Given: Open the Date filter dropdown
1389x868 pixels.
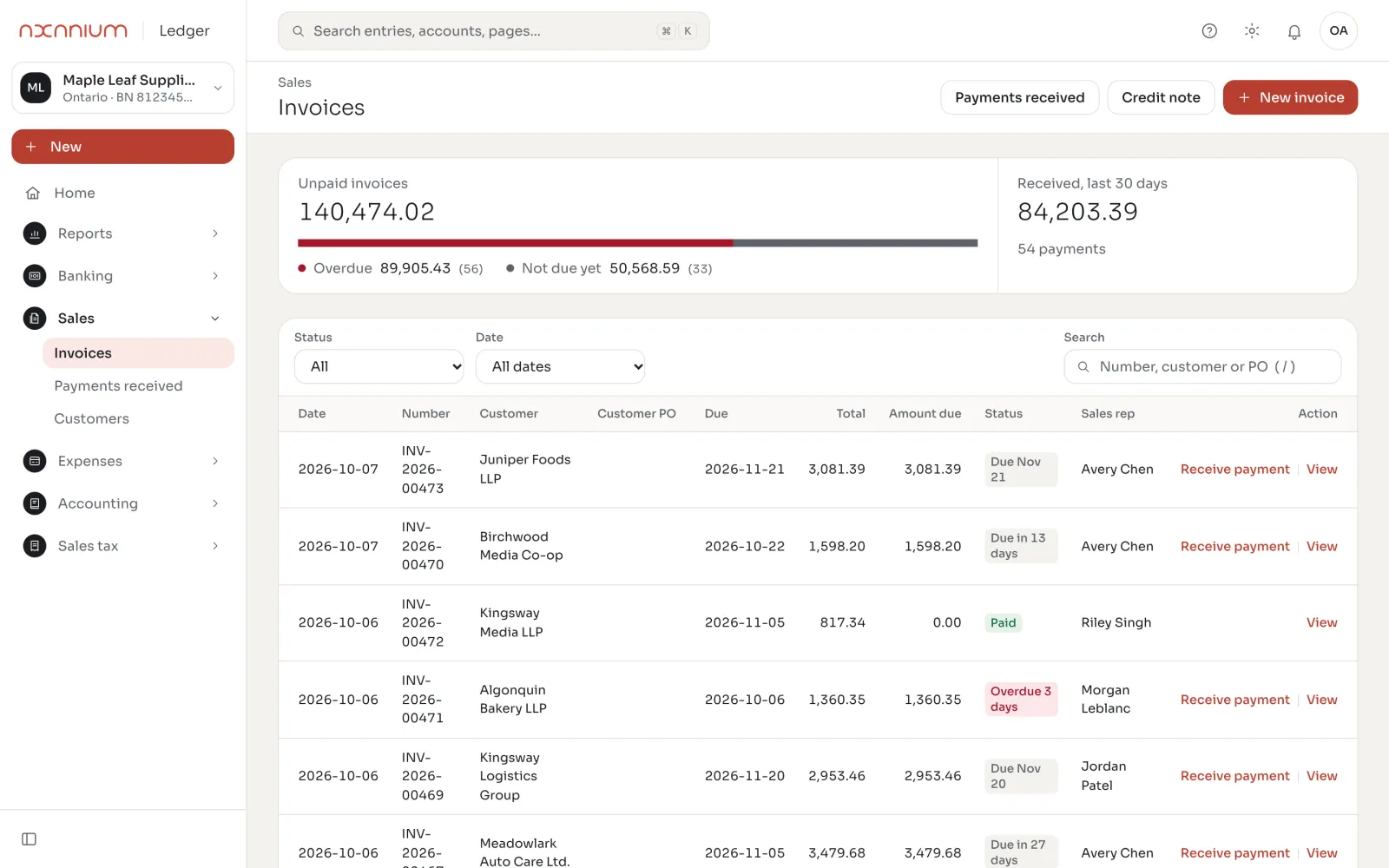Looking at the screenshot, I should 560,366.
